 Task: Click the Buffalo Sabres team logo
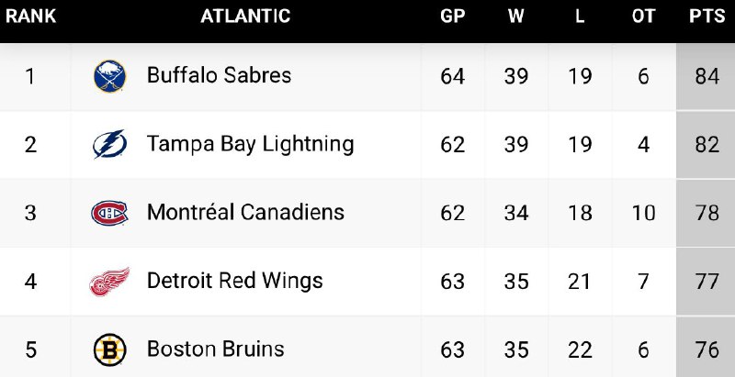click(x=109, y=76)
